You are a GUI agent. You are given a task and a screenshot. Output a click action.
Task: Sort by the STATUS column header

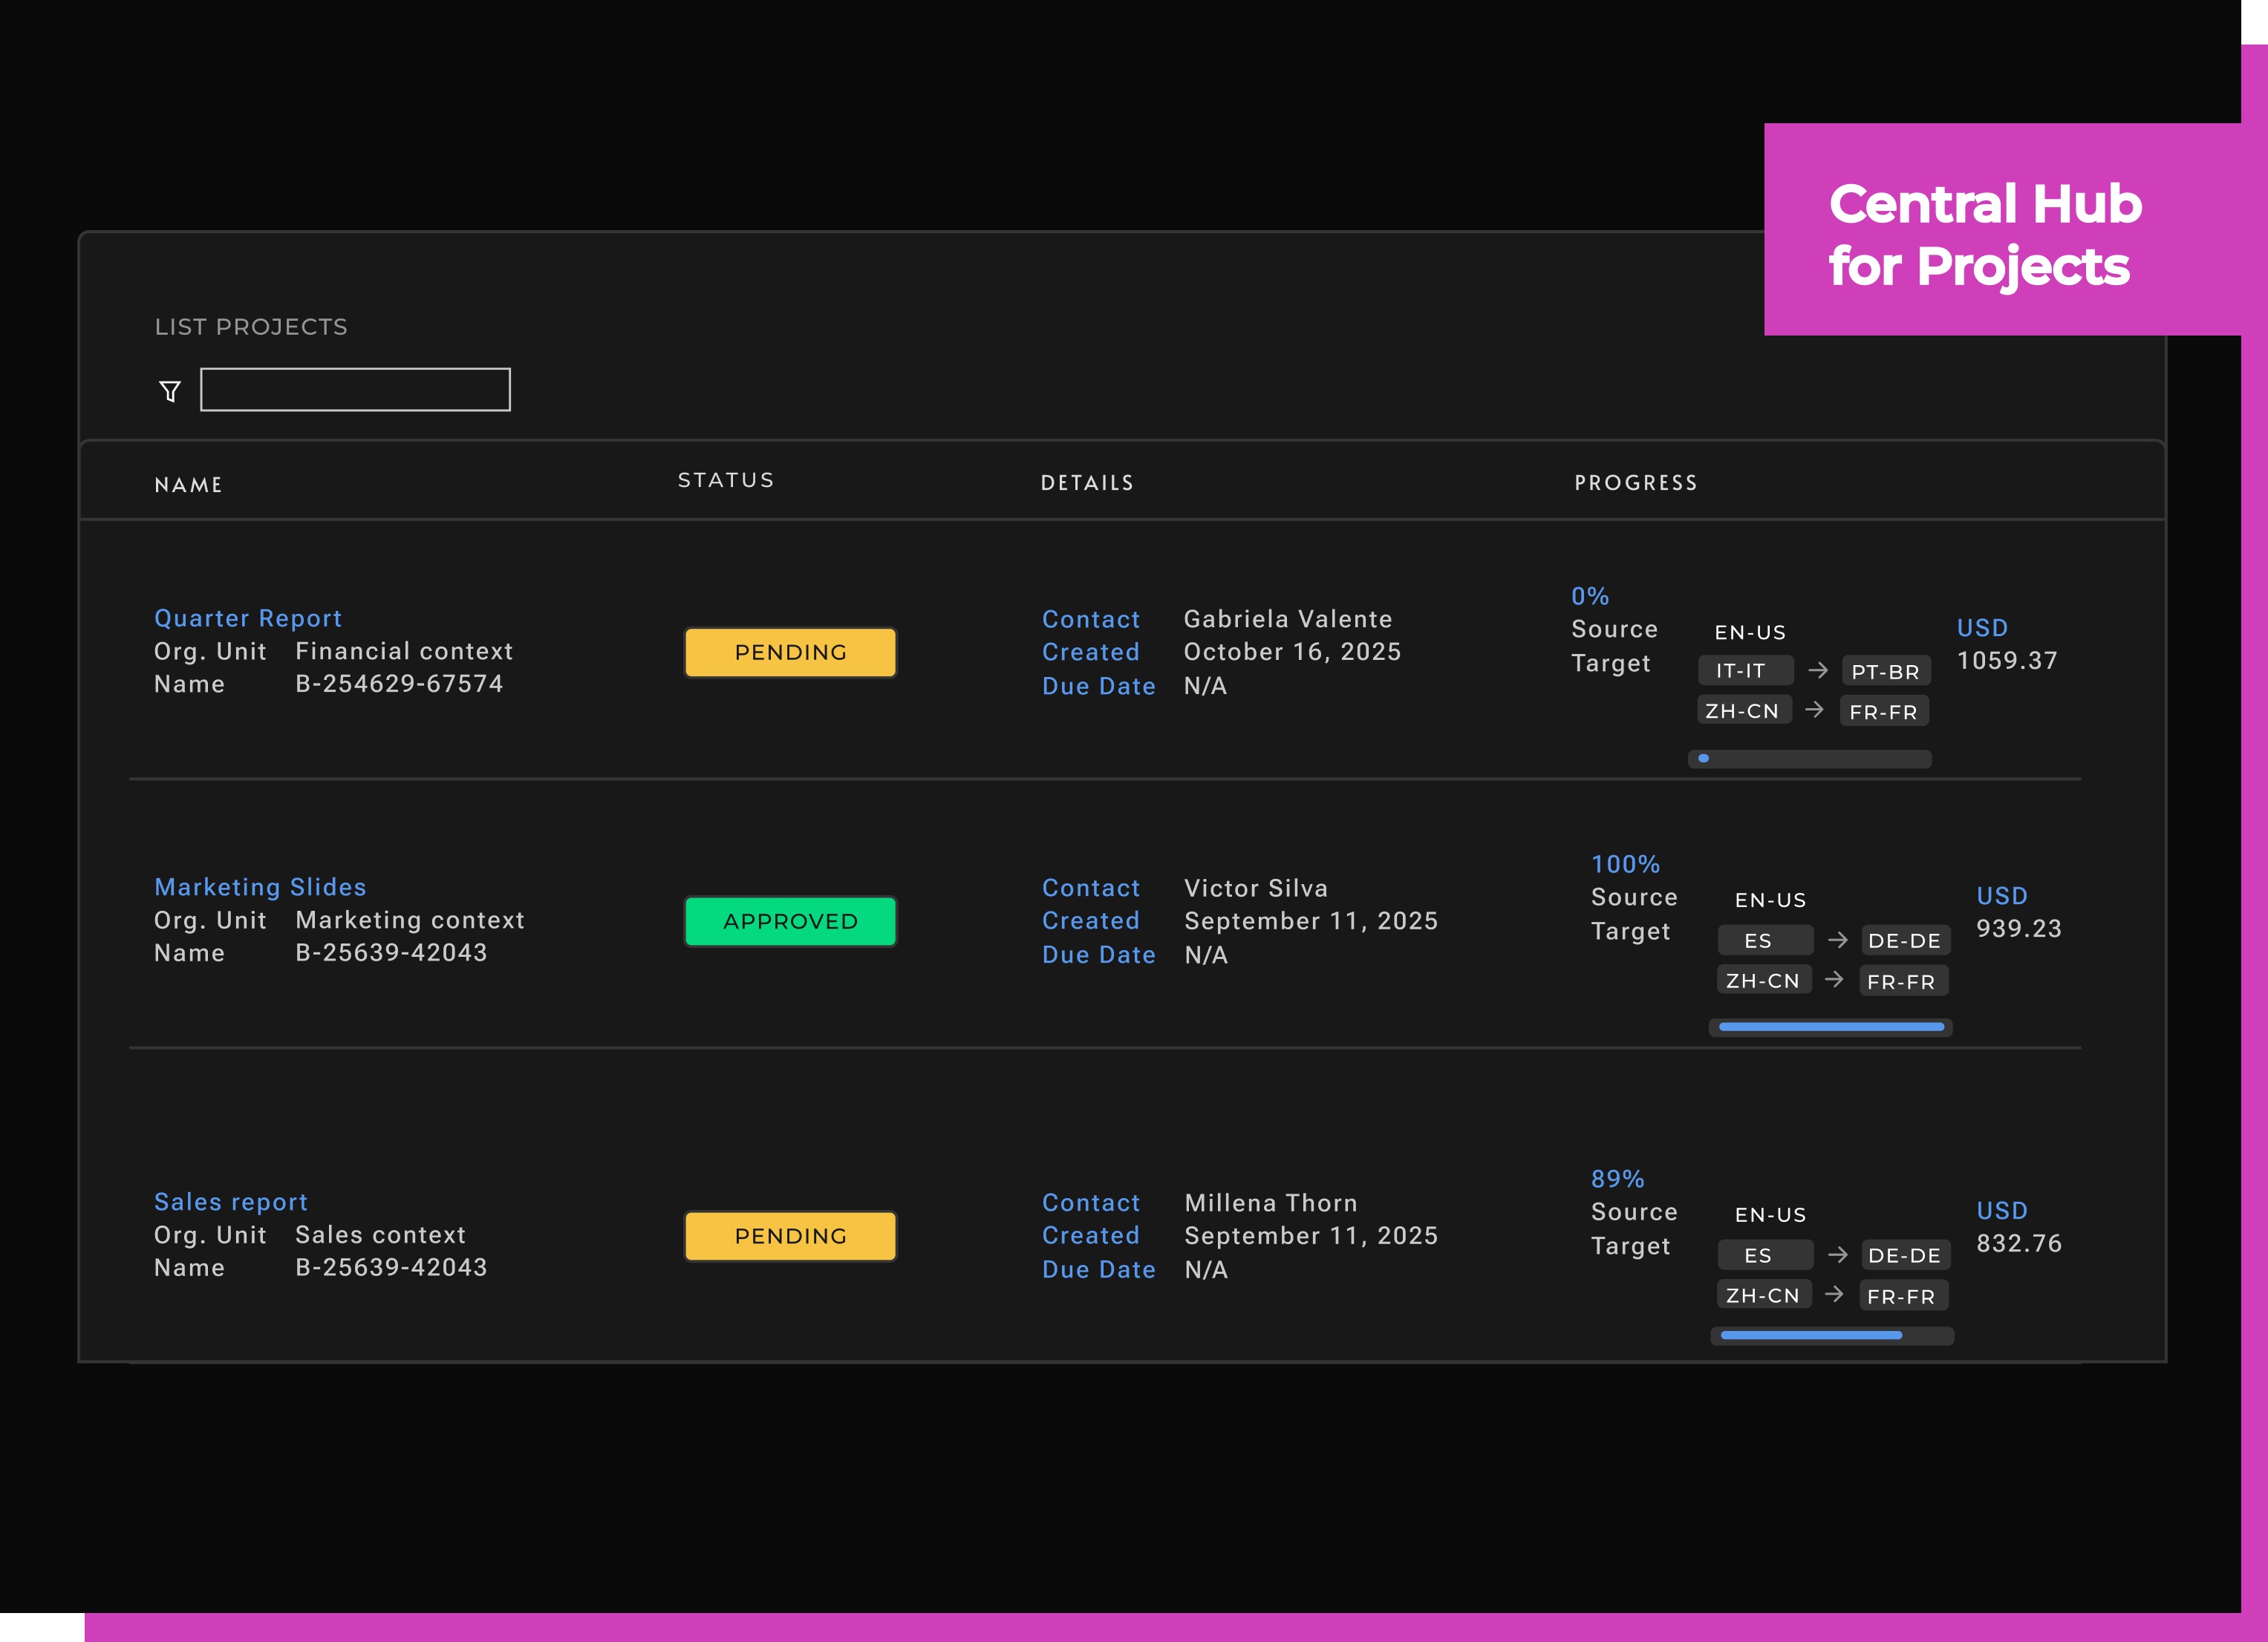pyautogui.click(x=726, y=481)
